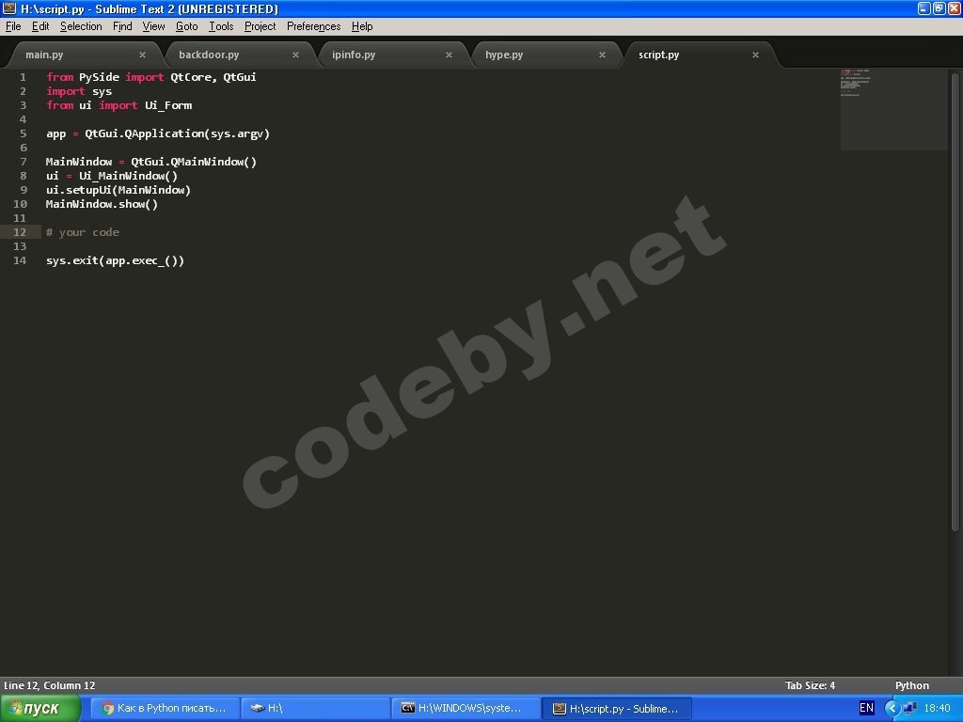
Task: Close the main.py tab
Action: (143, 55)
